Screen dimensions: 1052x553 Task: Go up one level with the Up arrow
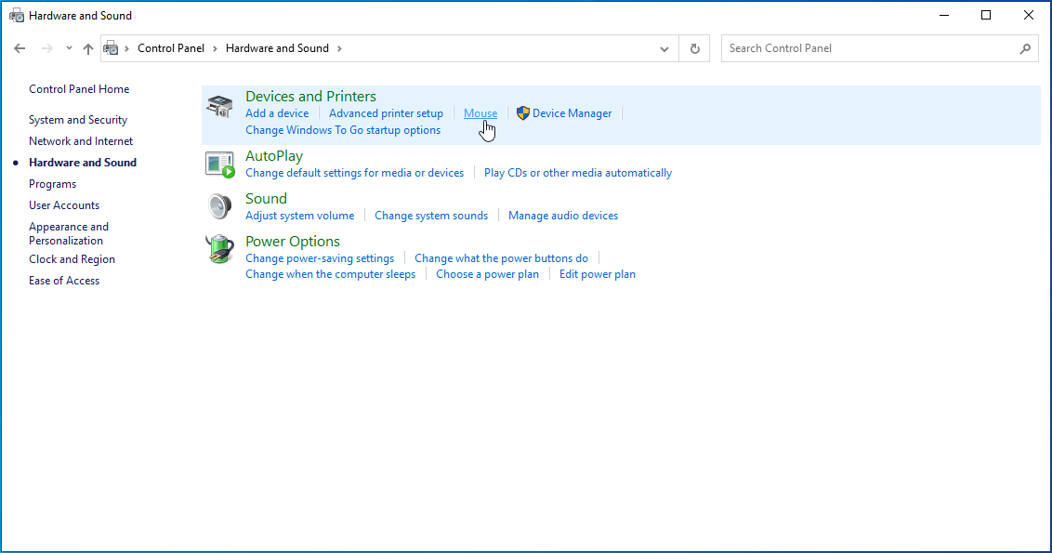(88, 48)
